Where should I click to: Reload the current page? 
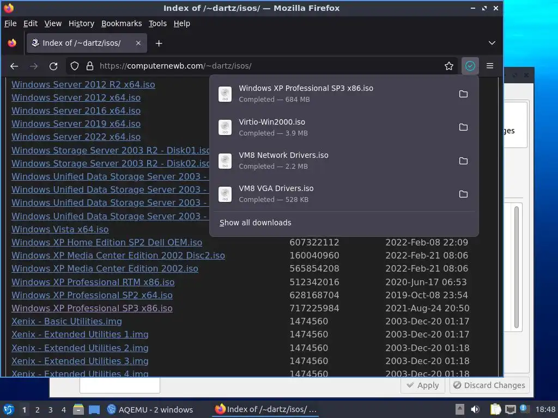tap(53, 66)
